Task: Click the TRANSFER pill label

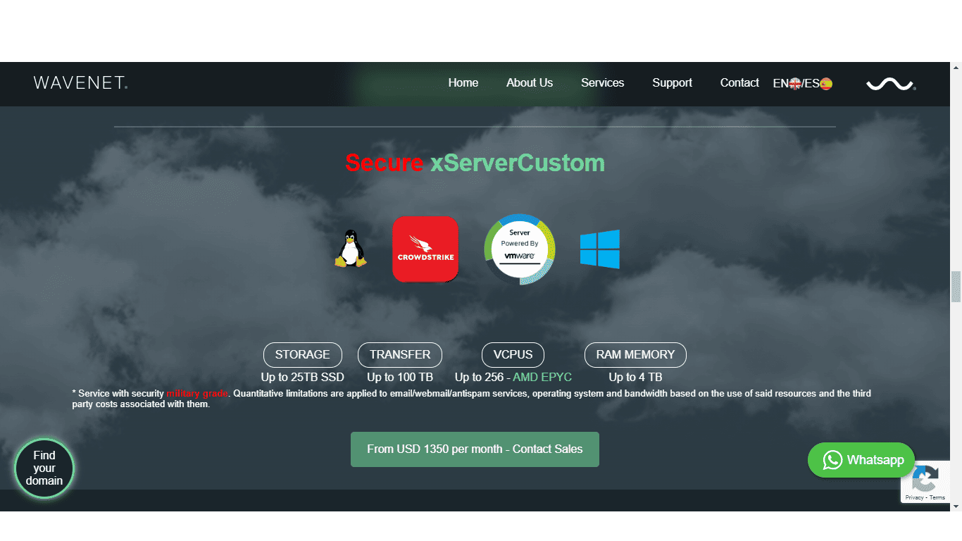Action: (x=400, y=354)
